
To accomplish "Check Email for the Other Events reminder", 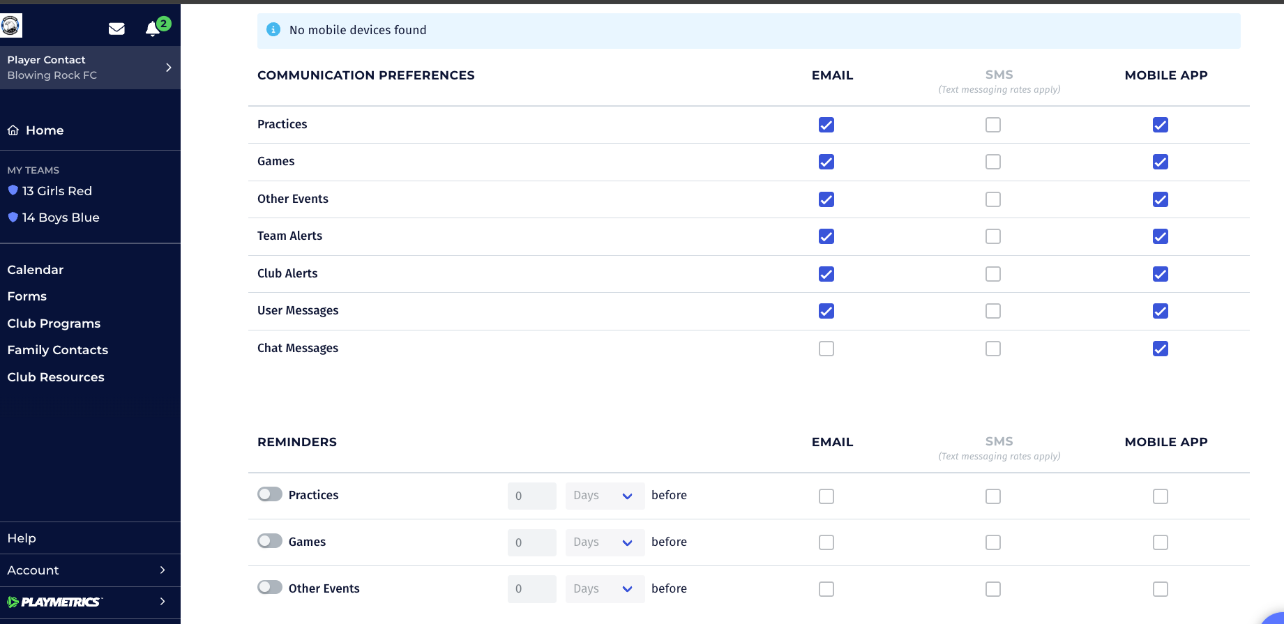I will click(826, 589).
